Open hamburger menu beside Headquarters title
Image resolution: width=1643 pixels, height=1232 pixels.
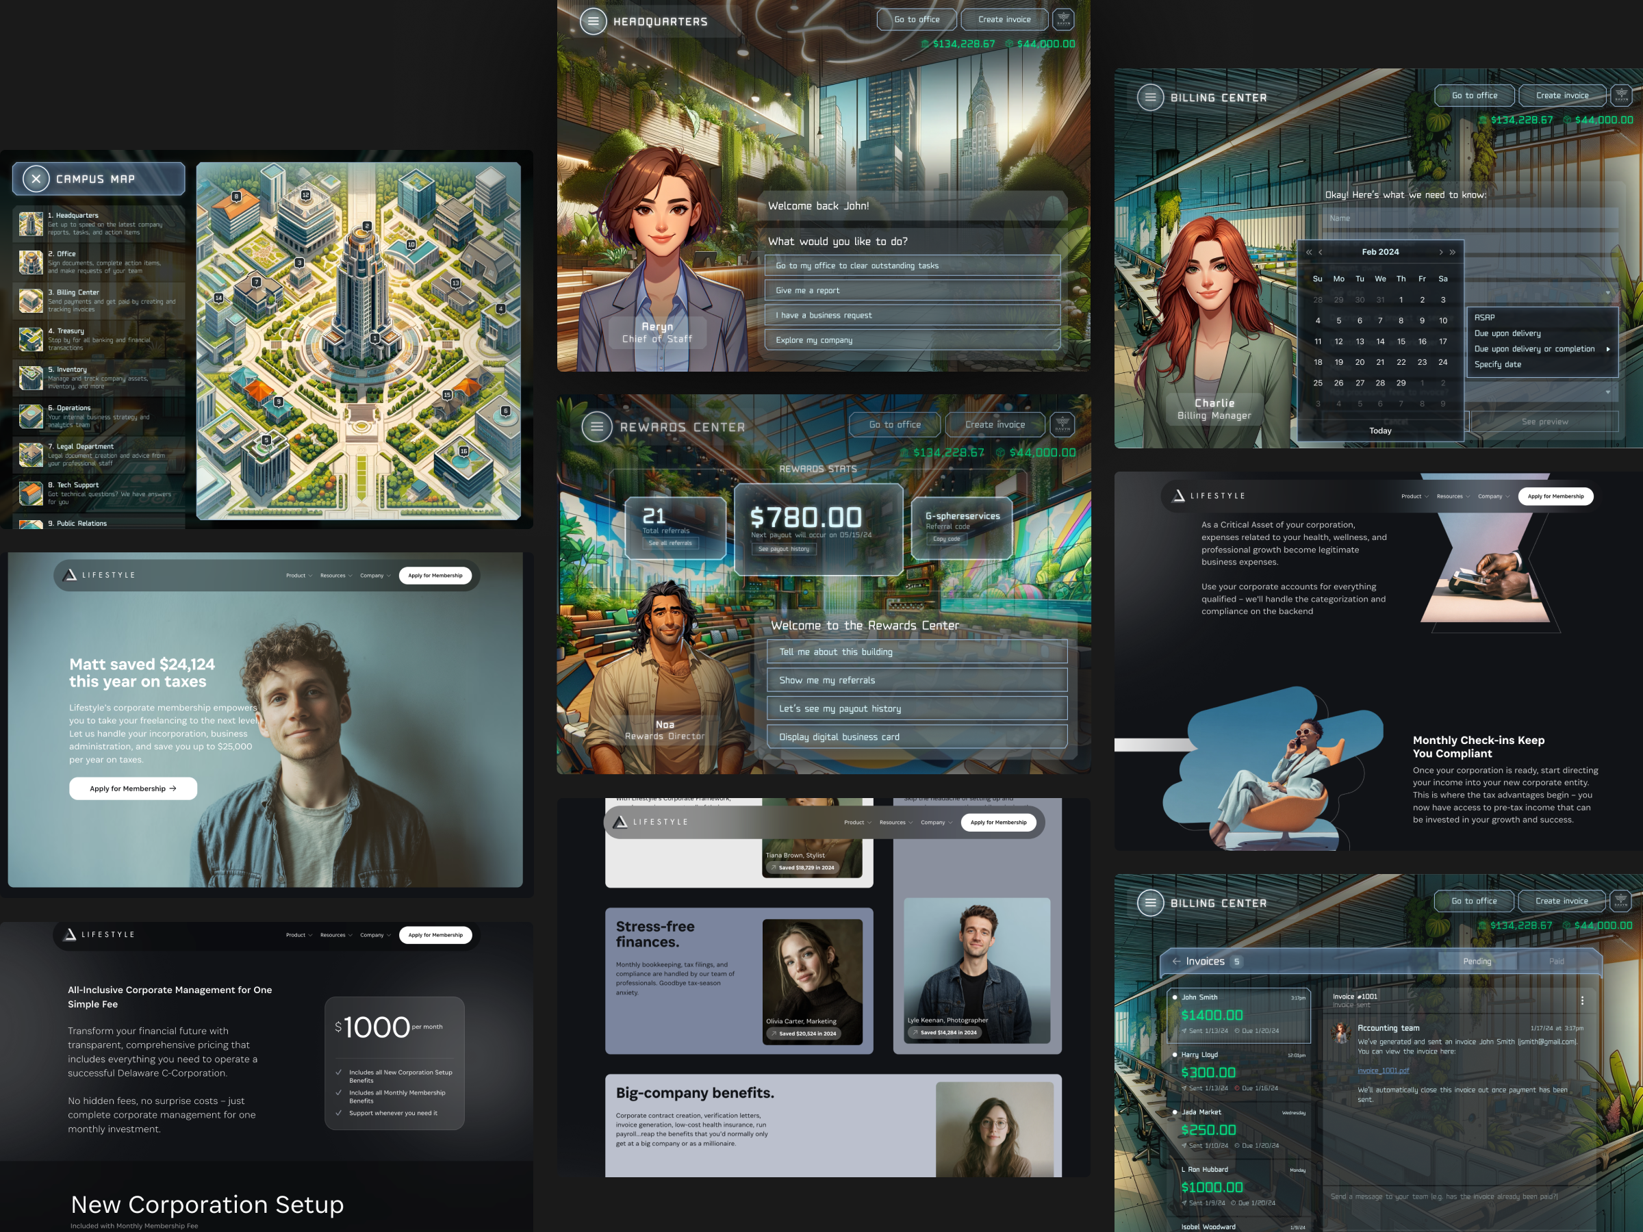click(593, 21)
